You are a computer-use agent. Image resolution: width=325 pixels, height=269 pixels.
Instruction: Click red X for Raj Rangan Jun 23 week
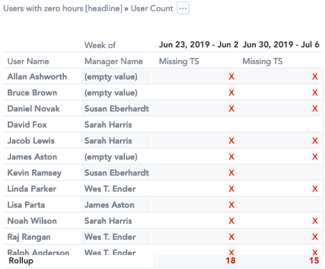(231, 237)
